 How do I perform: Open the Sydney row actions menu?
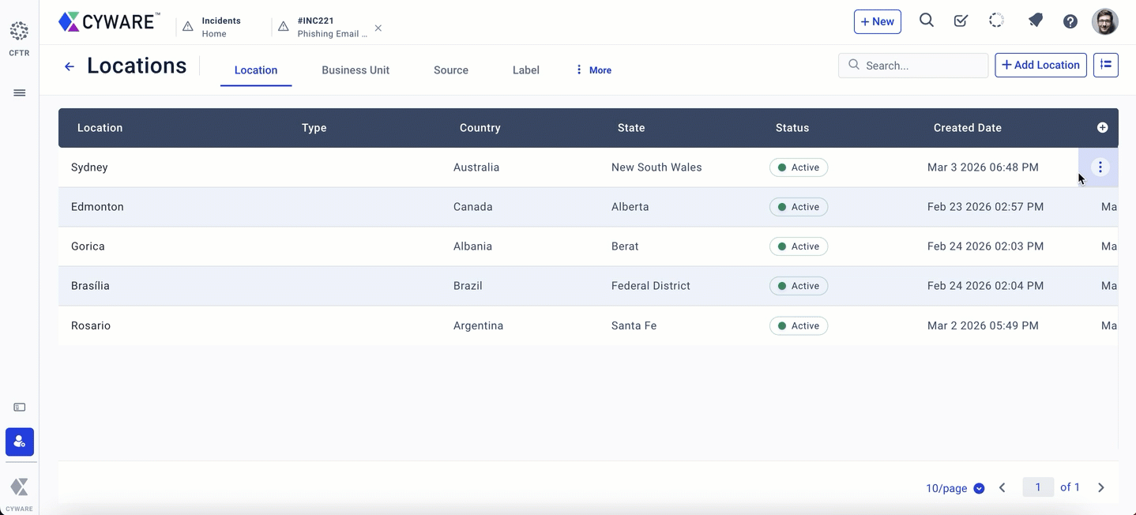tap(1100, 167)
